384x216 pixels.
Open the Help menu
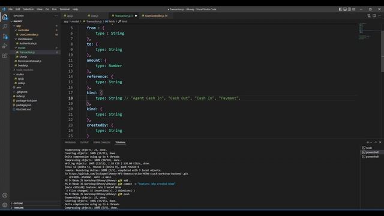click(75, 9)
